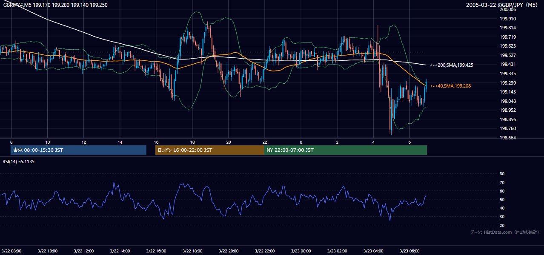Select the 東京 08:00-15:30 JST session bar
This screenshot has height=255, width=544.
(78, 150)
